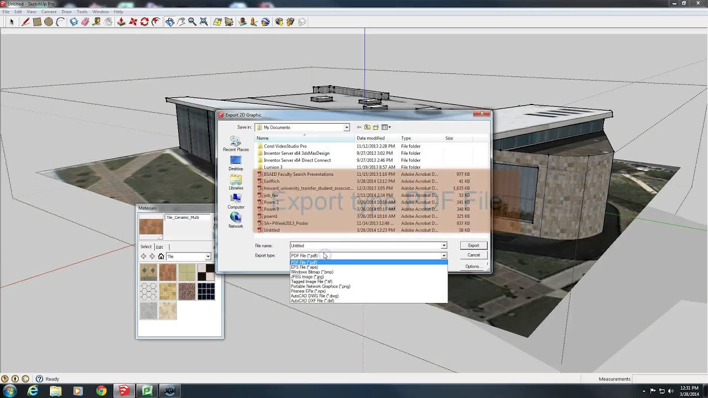The height and width of the screenshot is (398, 708).
Task: Open the Camera menu
Action: click(x=49, y=12)
